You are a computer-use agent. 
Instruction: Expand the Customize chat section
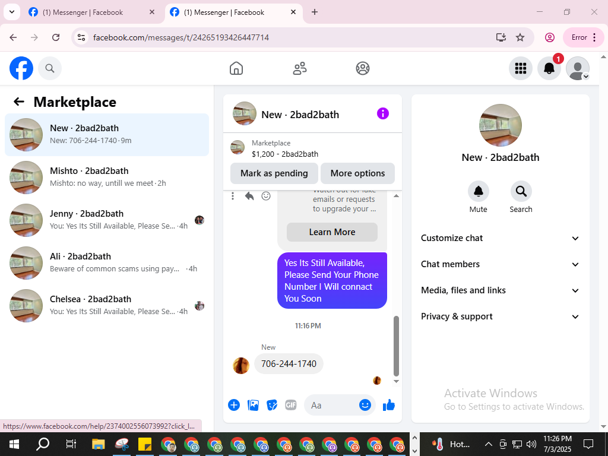500,238
